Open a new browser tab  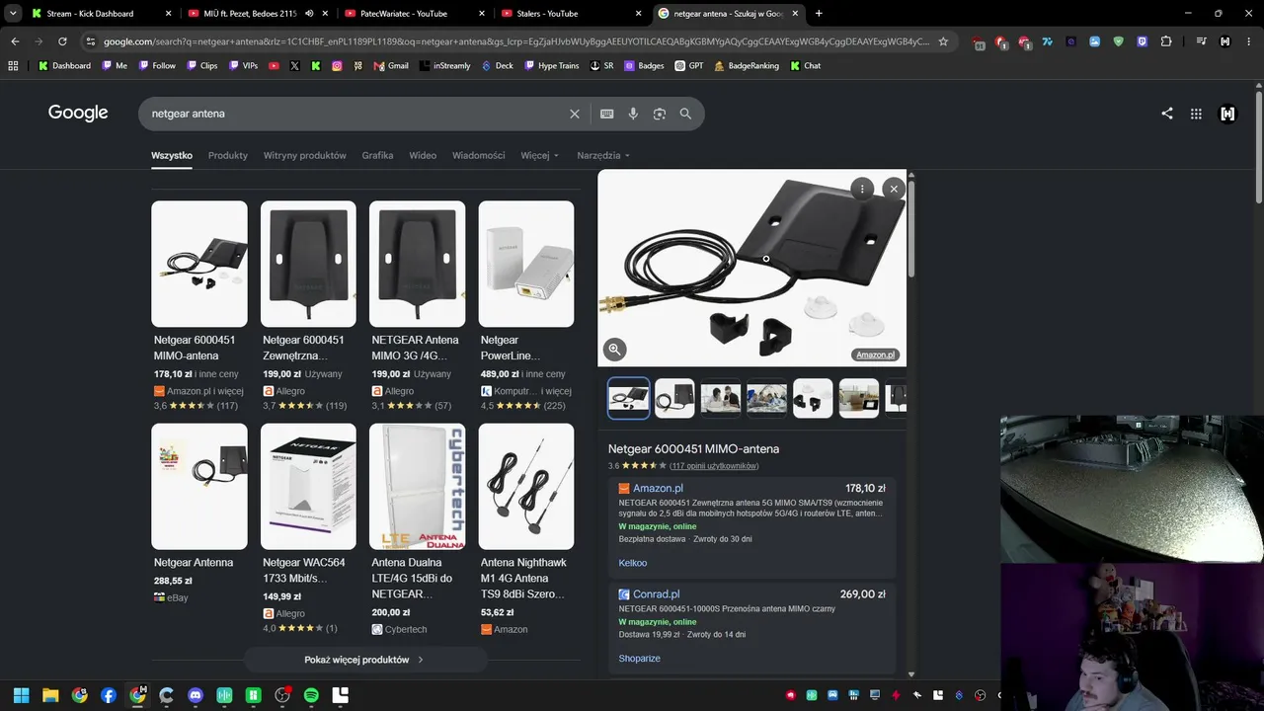(x=819, y=14)
